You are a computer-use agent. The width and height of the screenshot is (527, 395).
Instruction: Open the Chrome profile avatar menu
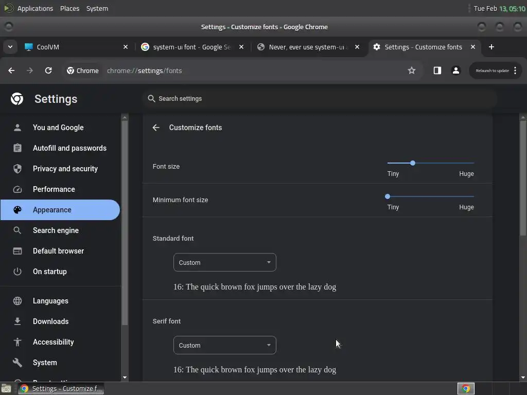[x=455, y=70]
